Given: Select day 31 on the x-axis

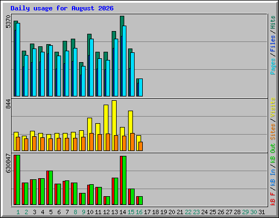Looking at the screenshot, I should 262,212.
